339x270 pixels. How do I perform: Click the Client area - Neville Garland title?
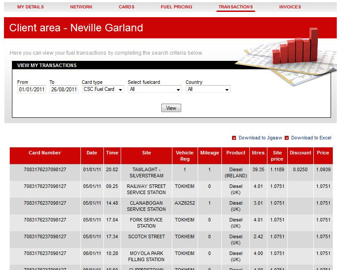pos(76,28)
